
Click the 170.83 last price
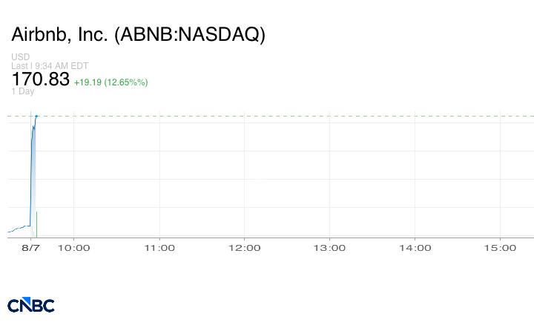pyautogui.click(x=41, y=79)
